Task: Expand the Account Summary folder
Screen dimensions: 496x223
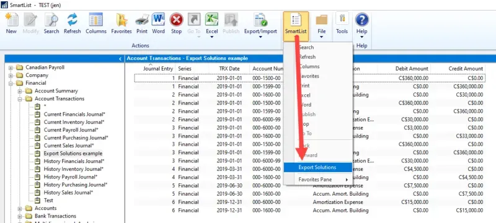Action: [x=20, y=91]
